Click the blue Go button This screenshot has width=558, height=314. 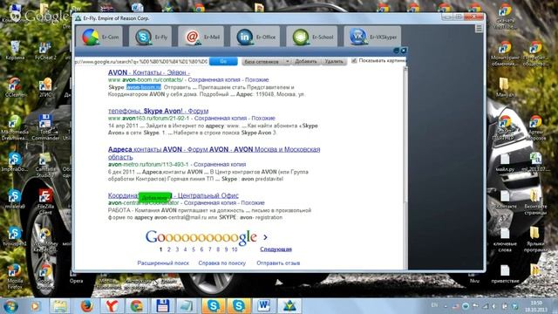click(223, 61)
